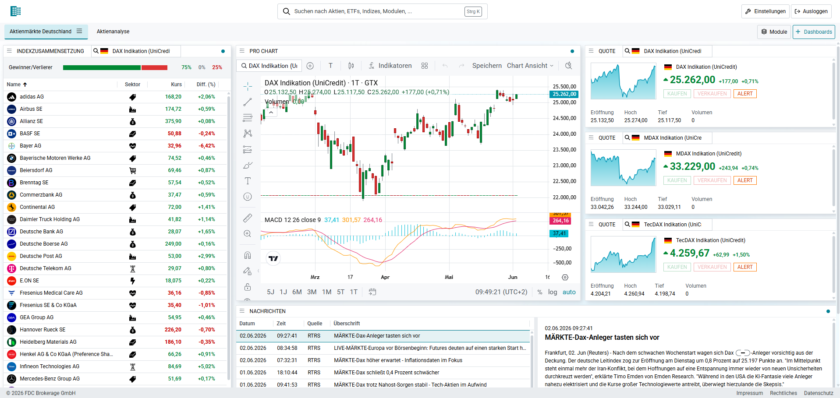This screenshot has width=840, height=398.
Task: Toggle magnet mode for drawings
Action: coord(248,255)
